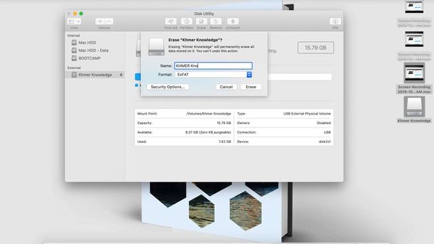Open the Format ExFAT dropdown

214,75
